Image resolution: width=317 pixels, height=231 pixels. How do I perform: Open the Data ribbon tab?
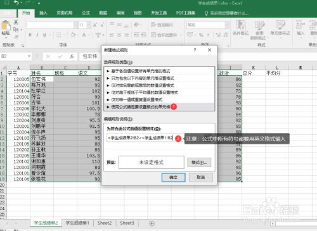click(x=103, y=13)
